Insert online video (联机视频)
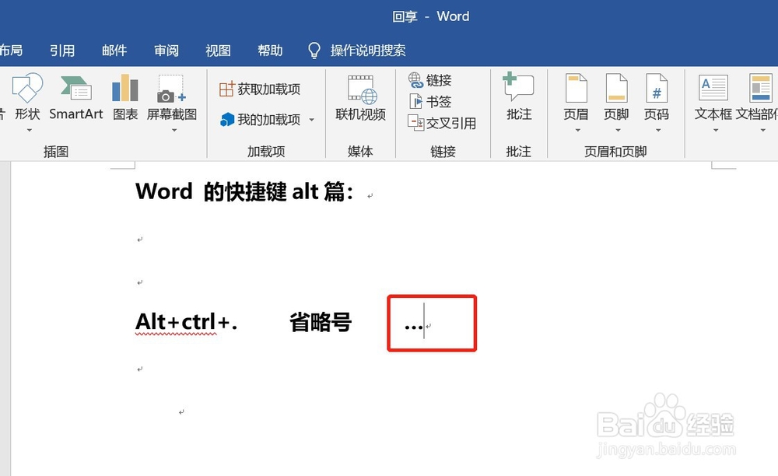This screenshot has width=778, height=476. pyautogui.click(x=361, y=98)
